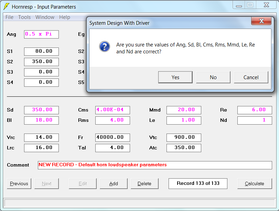The image size is (279, 211).
Task: Click the Nd field showing 1
Action: click(x=255, y=120)
